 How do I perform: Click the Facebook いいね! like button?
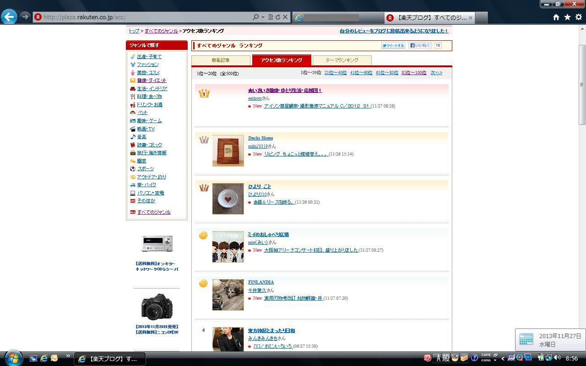click(x=420, y=45)
